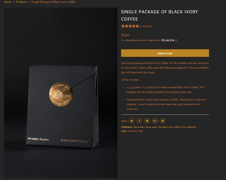Click the product title heading
The image size is (226, 180).
tap(159, 15)
